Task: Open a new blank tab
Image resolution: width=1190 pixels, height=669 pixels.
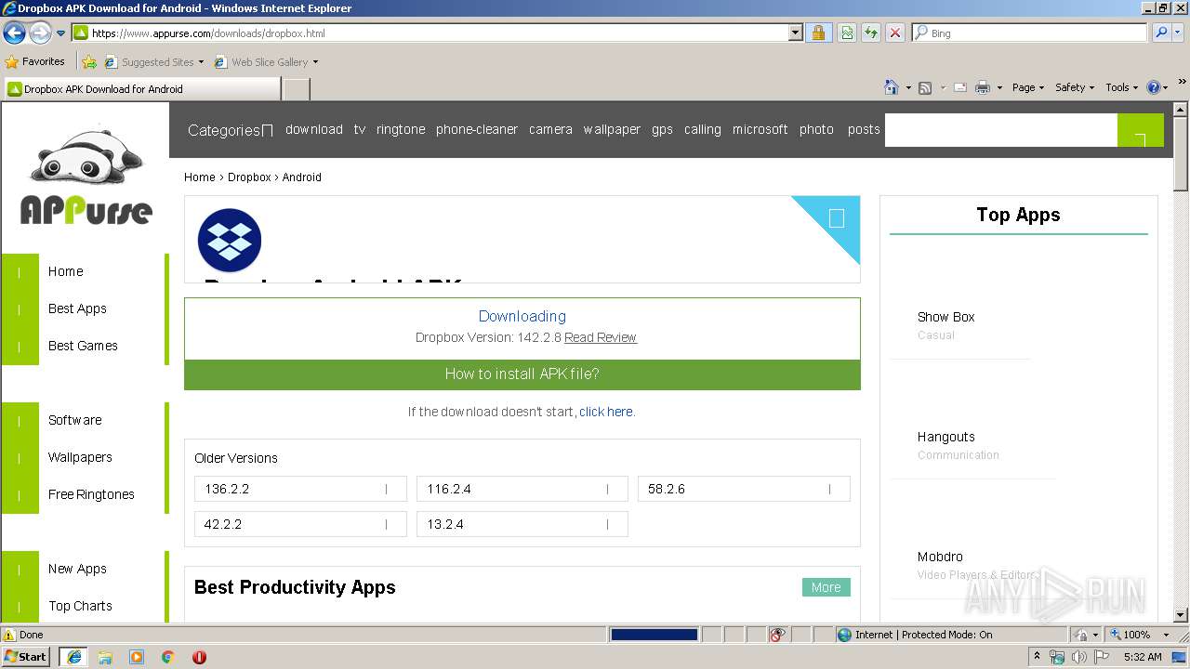Action: pos(296,89)
